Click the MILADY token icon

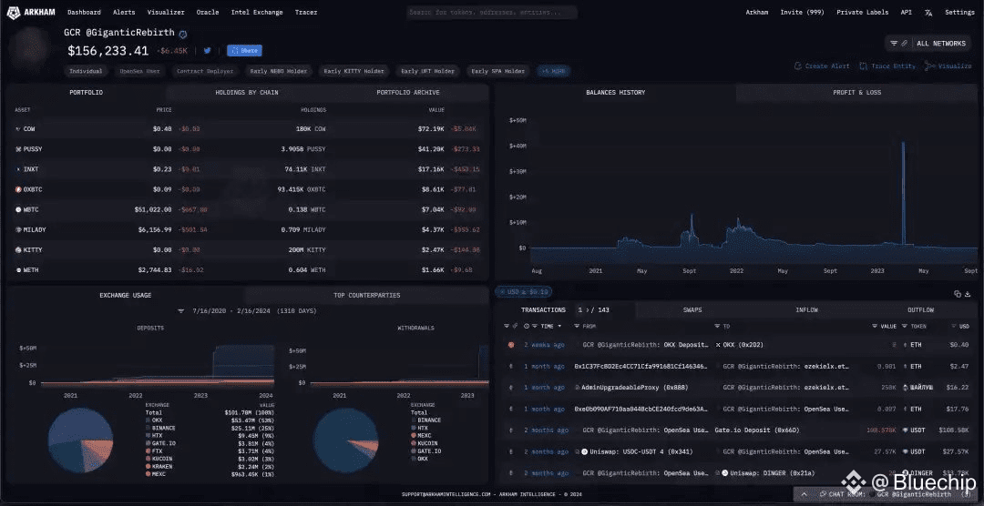[18, 229]
